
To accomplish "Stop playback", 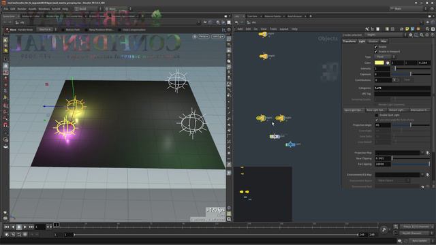I will point(19,227).
